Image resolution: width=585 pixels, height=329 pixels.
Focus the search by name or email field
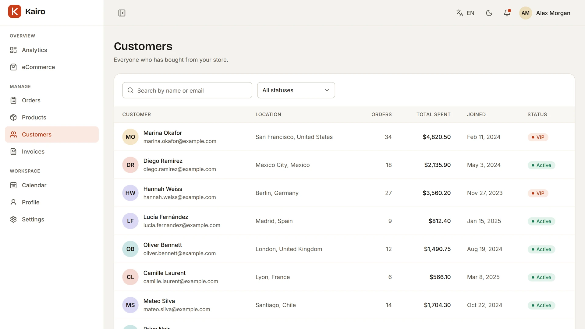pos(187,90)
